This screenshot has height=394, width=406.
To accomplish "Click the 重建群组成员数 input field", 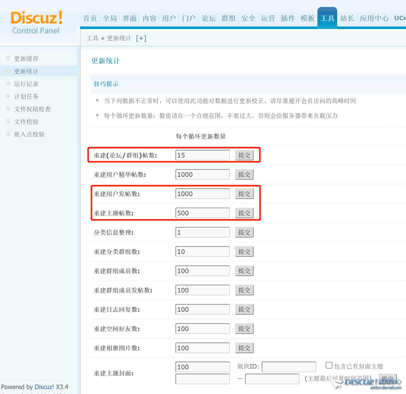I will pyautogui.click(x=202, y=271).
